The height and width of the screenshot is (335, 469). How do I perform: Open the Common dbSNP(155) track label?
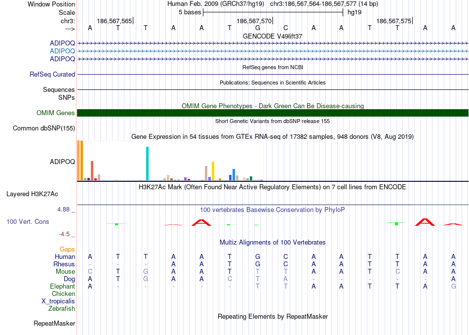(43, 128)
